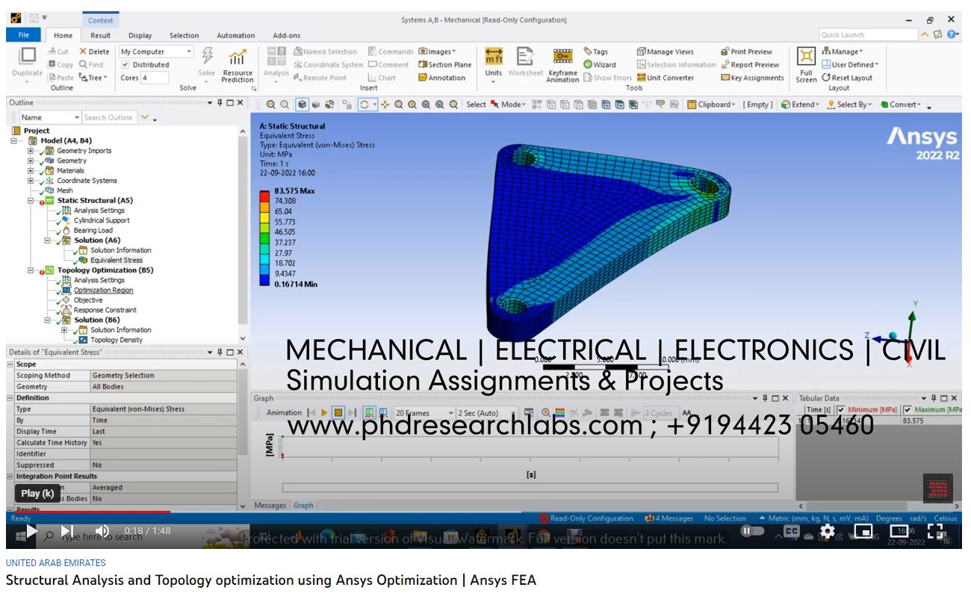The image size is (971, 596).
Task: Play the result animation in the Graph panel
Action: (324, 412)
